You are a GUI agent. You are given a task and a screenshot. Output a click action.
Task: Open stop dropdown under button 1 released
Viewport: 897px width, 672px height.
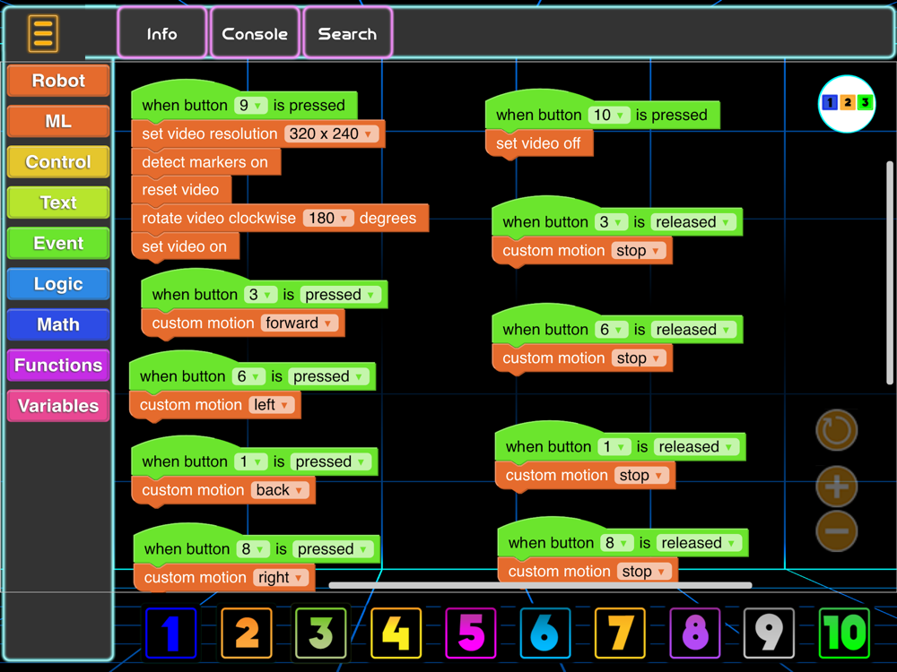pyautogui.click(x=641, y=475)
